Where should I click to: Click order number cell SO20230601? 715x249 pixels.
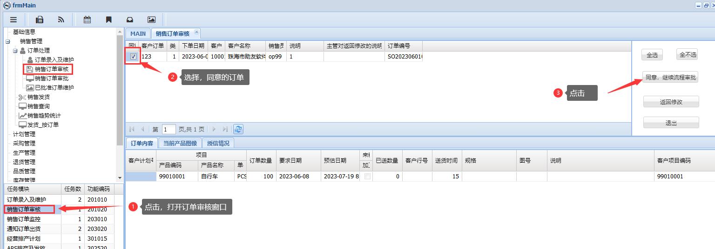click(404, 57)
